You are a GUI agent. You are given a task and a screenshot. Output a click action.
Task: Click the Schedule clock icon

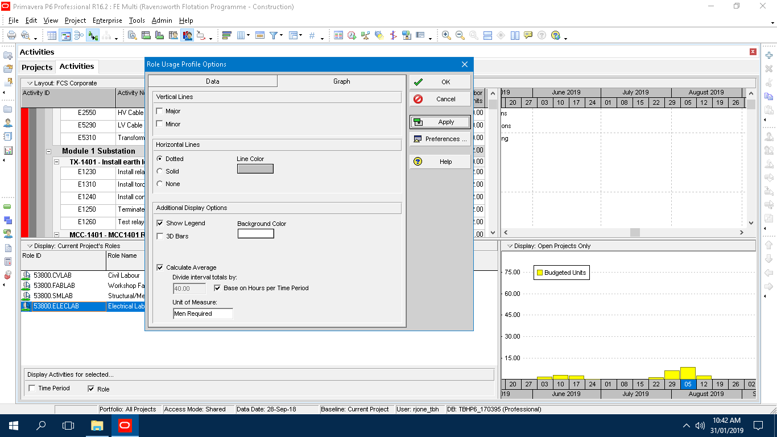(x=352, y=35)
